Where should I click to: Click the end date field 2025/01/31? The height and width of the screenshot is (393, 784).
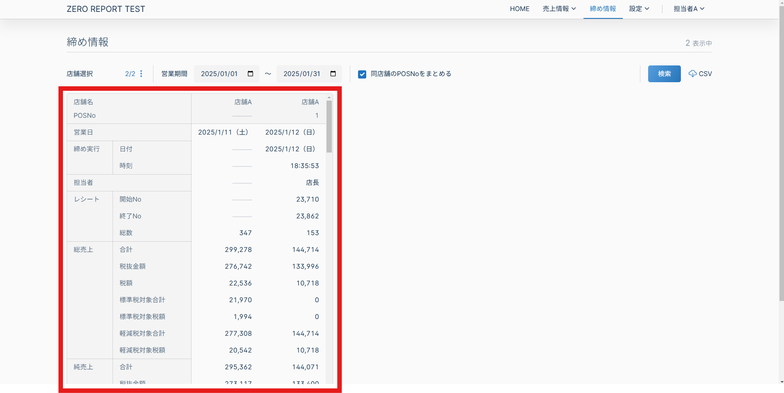click(x=302, y=74)
